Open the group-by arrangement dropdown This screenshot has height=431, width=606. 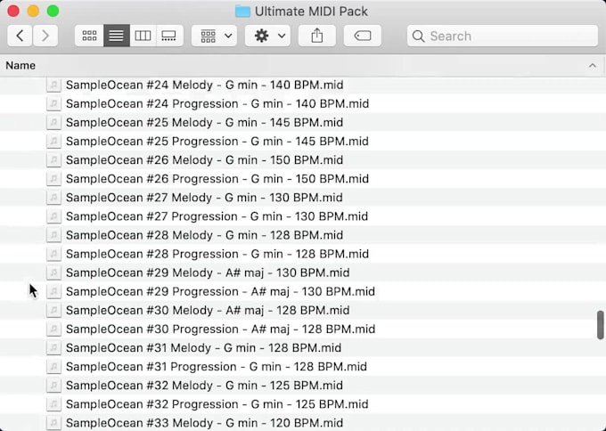215,36
